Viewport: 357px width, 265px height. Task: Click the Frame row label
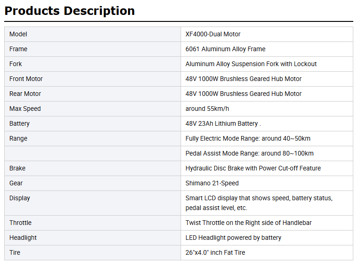[x=18, y=49]
